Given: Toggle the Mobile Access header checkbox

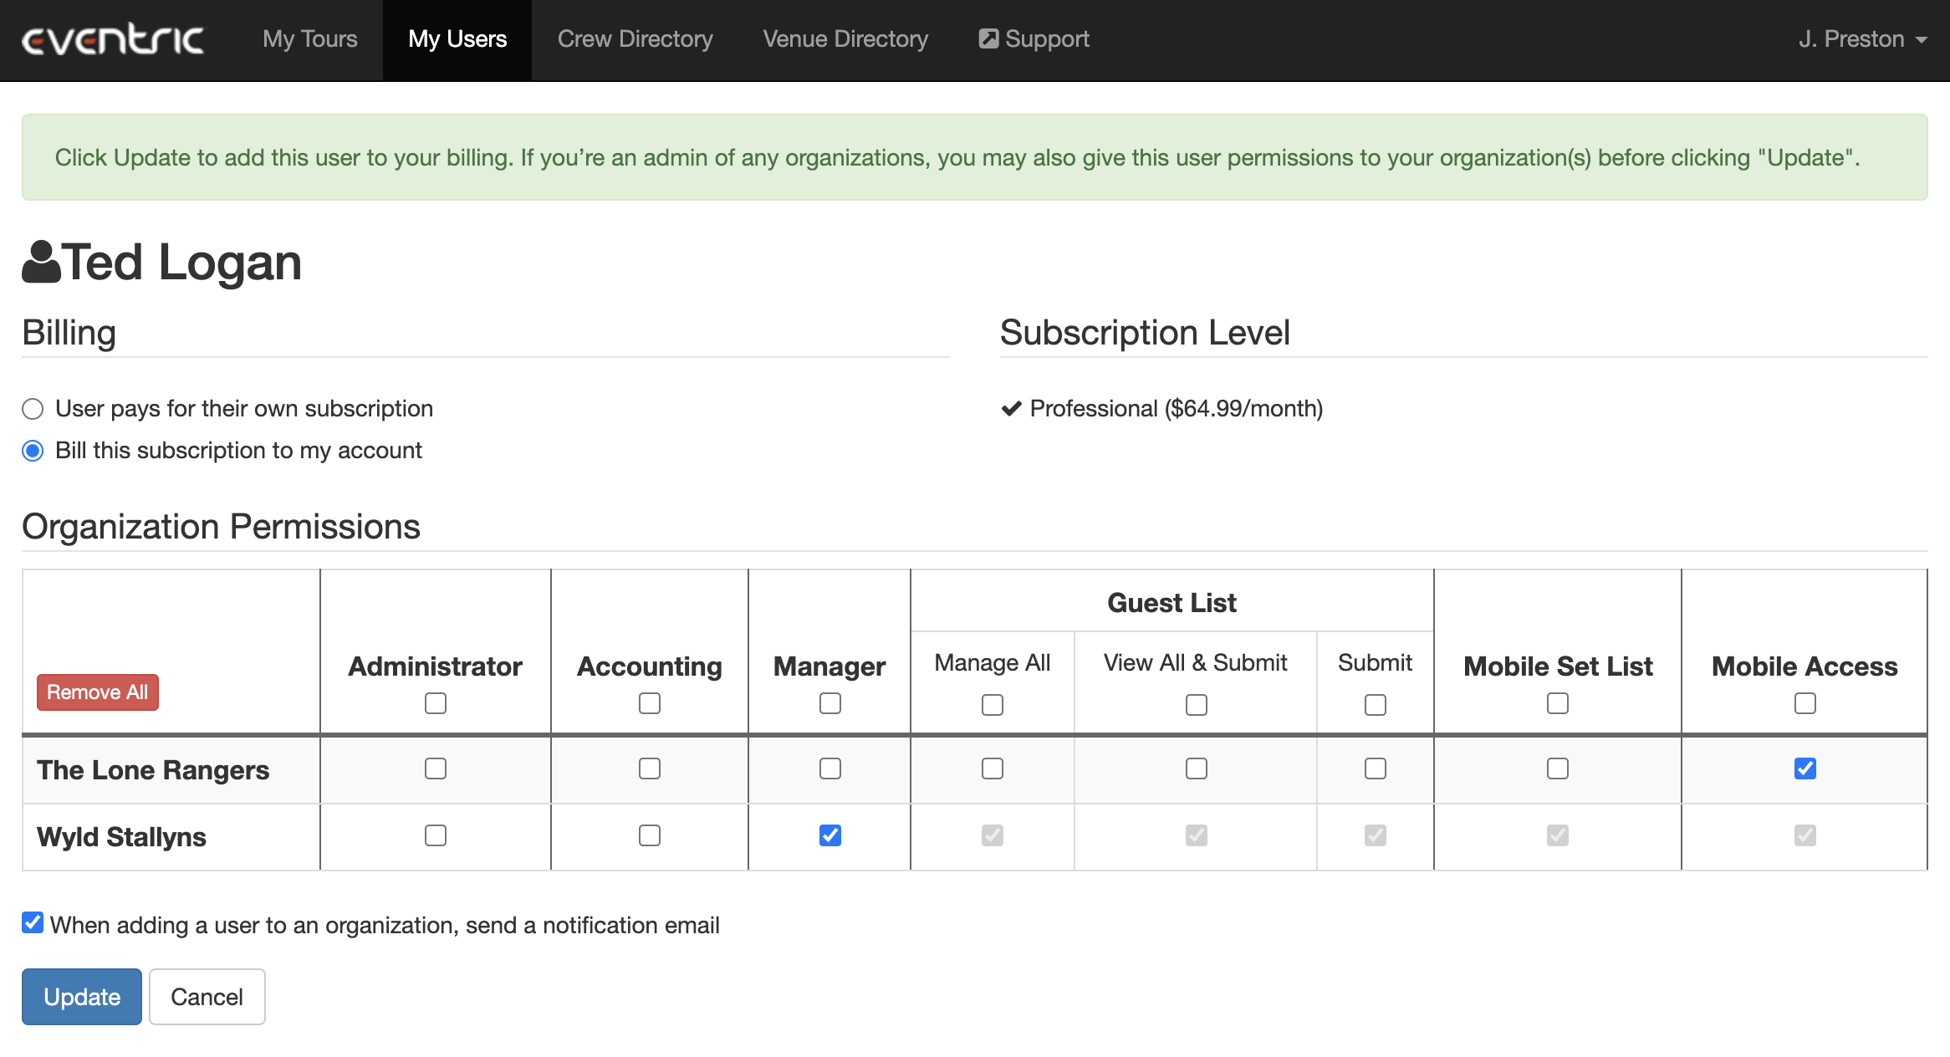Looking at the screenshot, I should click(x=1805, y=703).
